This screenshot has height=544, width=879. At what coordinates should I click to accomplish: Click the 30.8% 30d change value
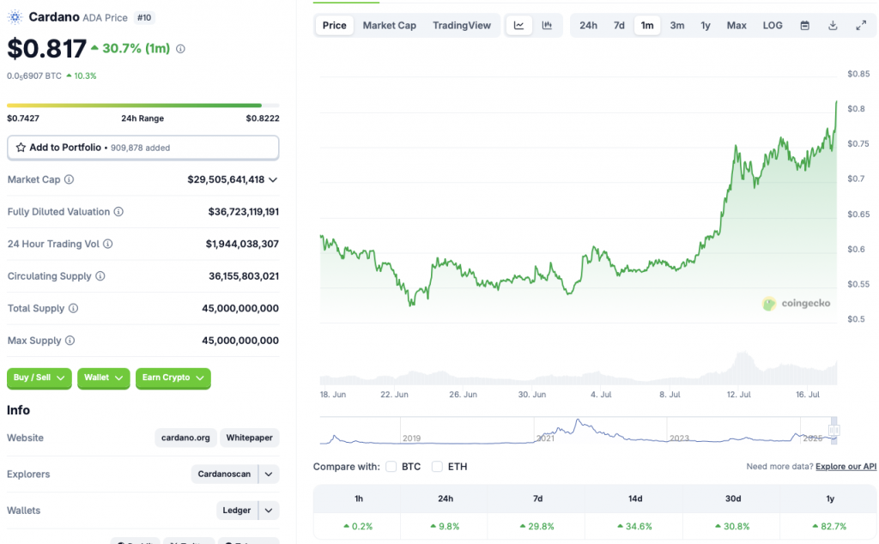(x=733, y=526)
